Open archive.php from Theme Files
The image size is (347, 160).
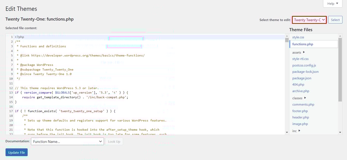point(301,91)
